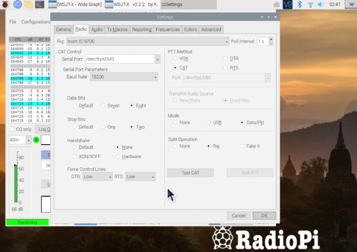Click the Poll Interval input field

[263, 41]
